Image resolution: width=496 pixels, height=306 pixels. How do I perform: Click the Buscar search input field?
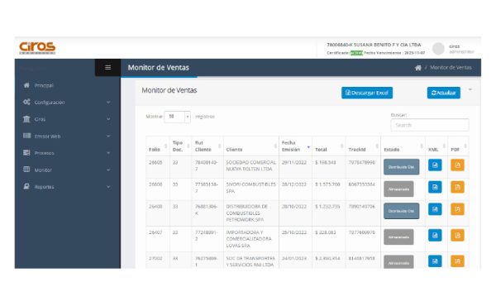pos(430,125)
